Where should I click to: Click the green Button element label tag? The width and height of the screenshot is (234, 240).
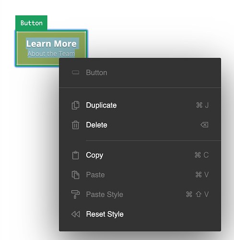(x=31, y=23)
